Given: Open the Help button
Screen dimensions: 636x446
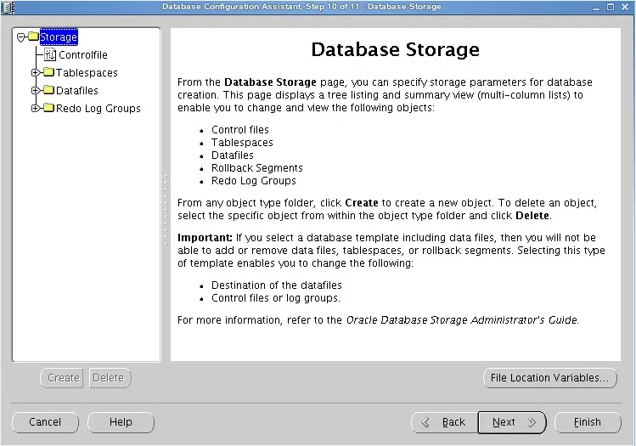Looking at the screenshot, I should pyautogui.click(x=121, y=422).
